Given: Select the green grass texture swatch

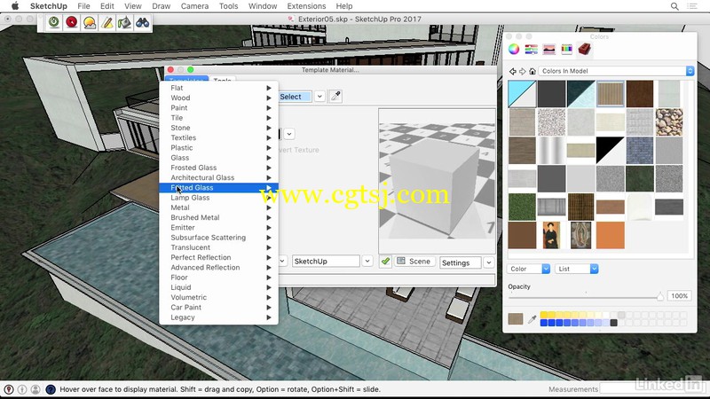Looking at the screenshot, I should tap(522, 207).
